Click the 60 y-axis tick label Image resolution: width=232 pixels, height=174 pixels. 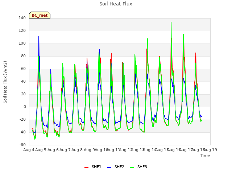click(23, 69)
